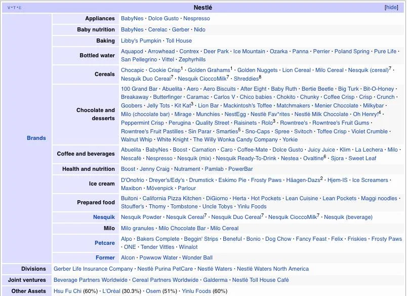Viewport: 407px width, 296px height.
Task: Open the Toll House link in Baking
Action: pos(179,41)
